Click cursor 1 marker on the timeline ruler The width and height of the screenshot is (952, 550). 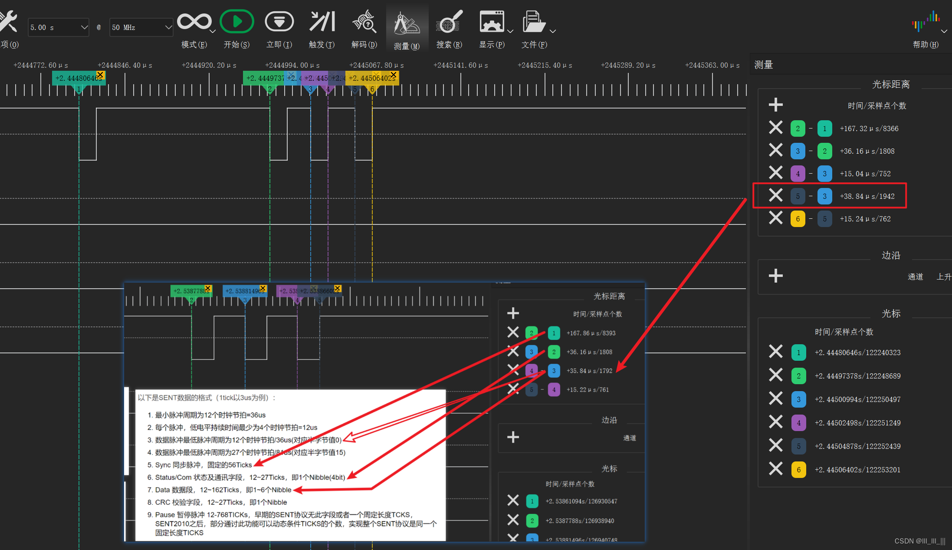click(x=79, y=89)
